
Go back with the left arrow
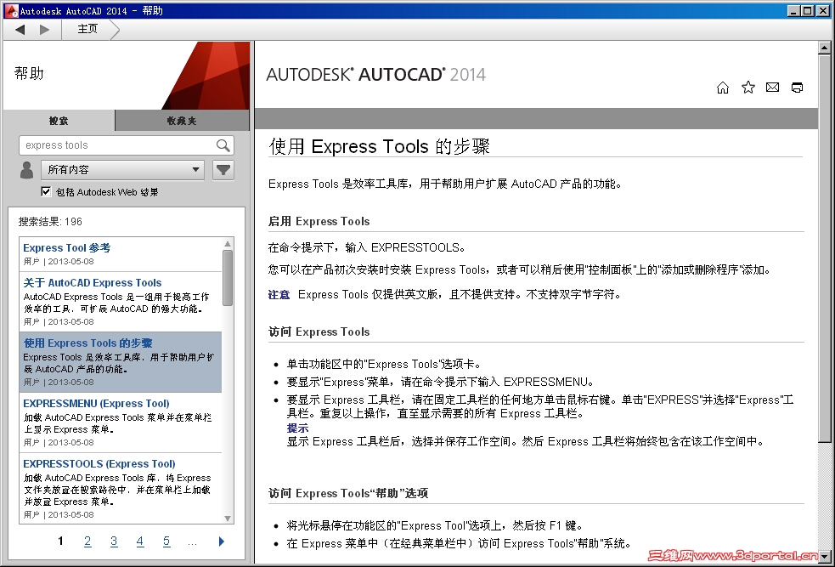tap(20, 29)
